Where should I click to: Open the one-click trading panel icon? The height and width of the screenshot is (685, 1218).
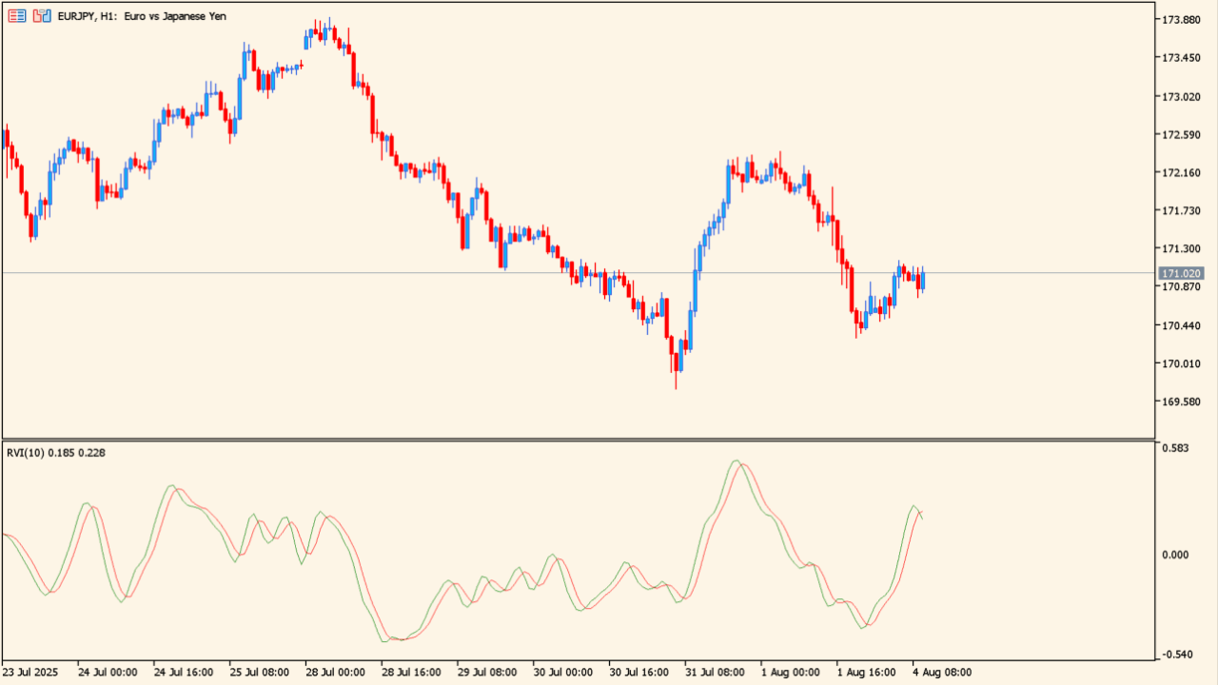point(16,16)
